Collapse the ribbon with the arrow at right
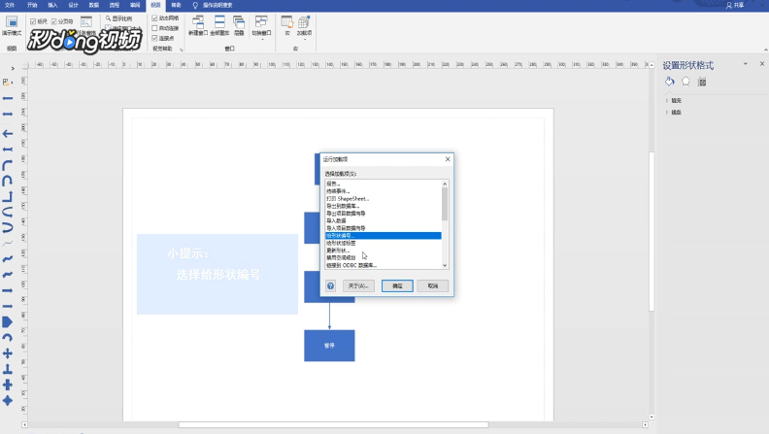Viewport: 769px width, 434px height. 765,50
